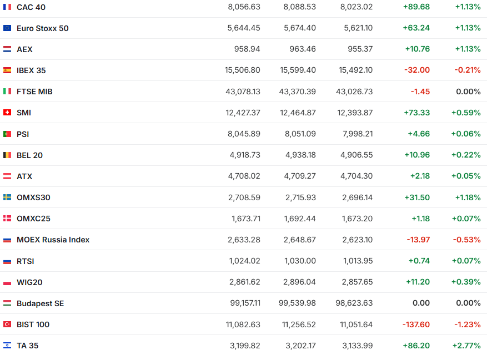Viewport: 487px width, 355px height.
Task: Click the Switzerland flag icon beside SMI
Action: [7, 113]
